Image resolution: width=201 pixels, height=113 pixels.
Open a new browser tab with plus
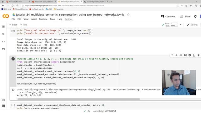(111, 2)
